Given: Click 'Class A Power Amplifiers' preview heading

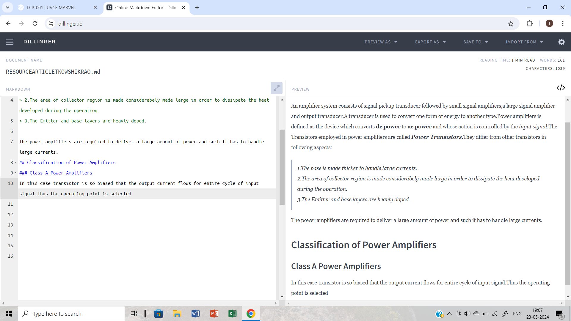Looking at the screenshot, I should click(x=336, y=266).
